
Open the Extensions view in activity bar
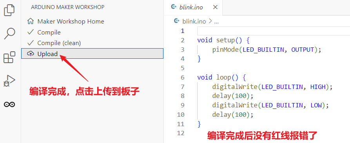tap(9, 57)
